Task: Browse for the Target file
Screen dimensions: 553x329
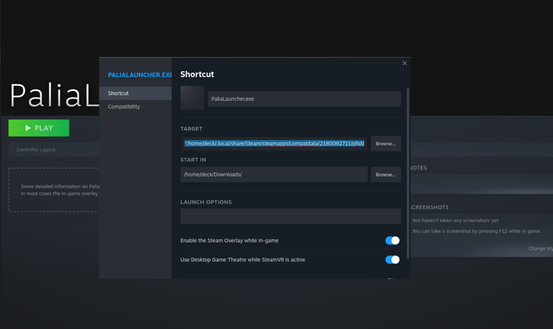Action: [386, 143]
